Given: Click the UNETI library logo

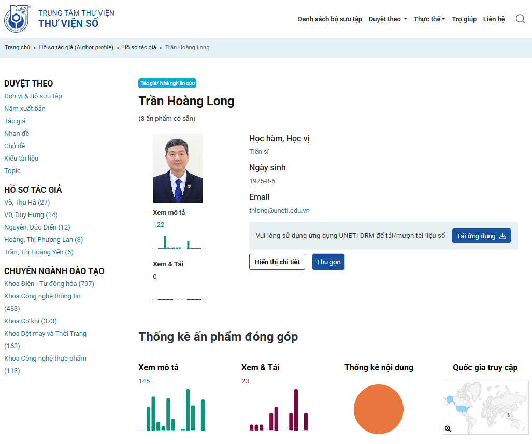Looking at the screenshot, I should click(17, 19).
